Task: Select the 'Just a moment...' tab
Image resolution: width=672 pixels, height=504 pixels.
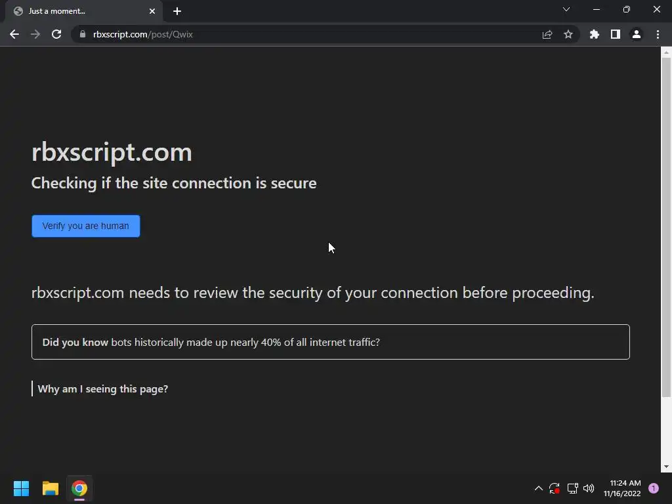Action: [84, 12]
